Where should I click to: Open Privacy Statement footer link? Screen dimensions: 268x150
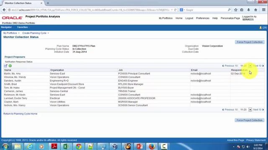click(256, 140)
